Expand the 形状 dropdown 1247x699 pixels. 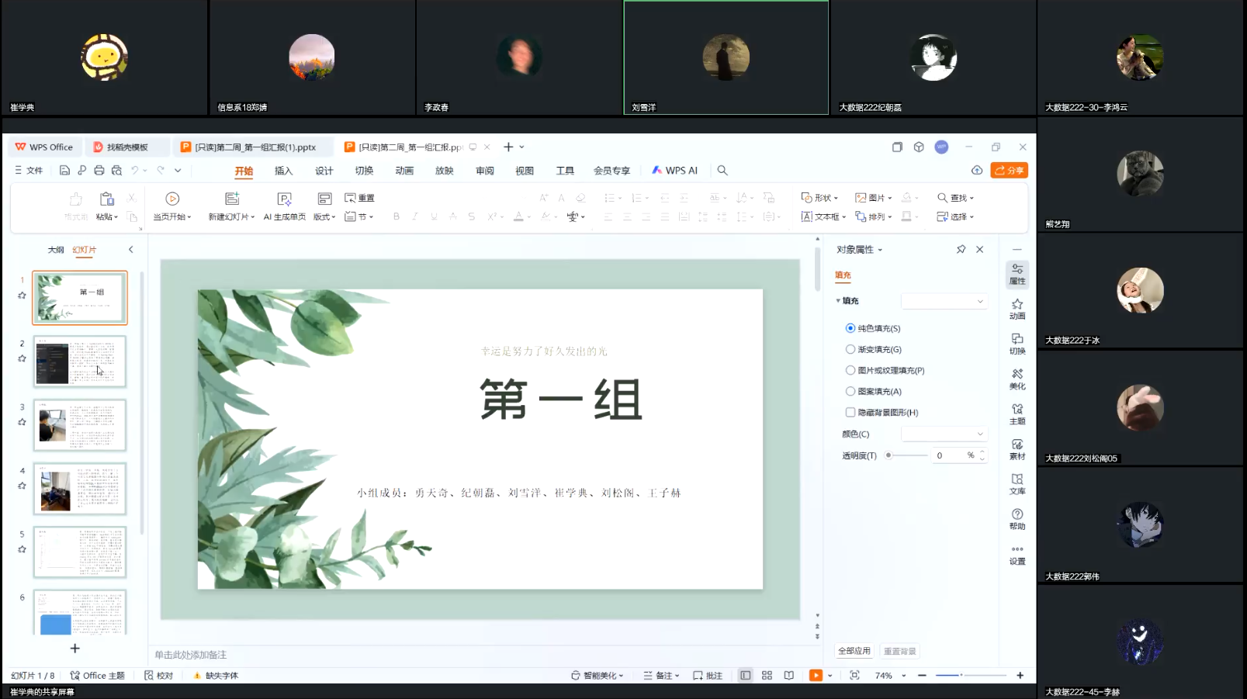point(819,198)
